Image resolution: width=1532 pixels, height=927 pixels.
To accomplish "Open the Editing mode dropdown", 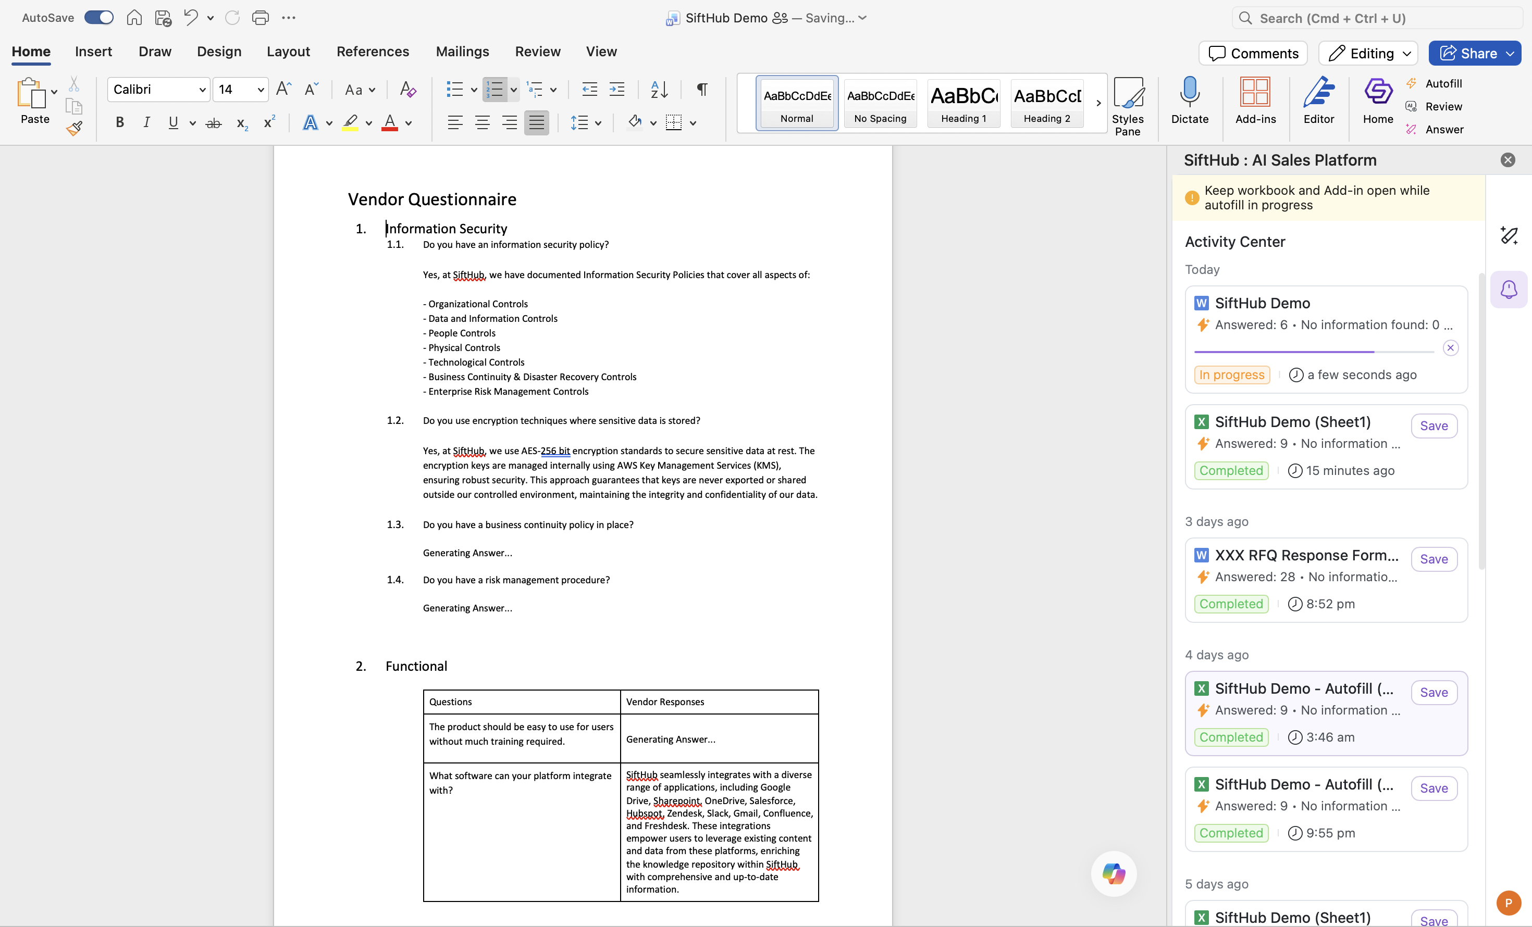I will (x=1367, y=54).
